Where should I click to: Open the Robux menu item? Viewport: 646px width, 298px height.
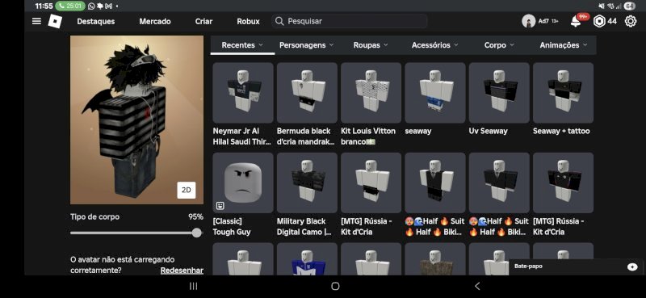point(249,22)
